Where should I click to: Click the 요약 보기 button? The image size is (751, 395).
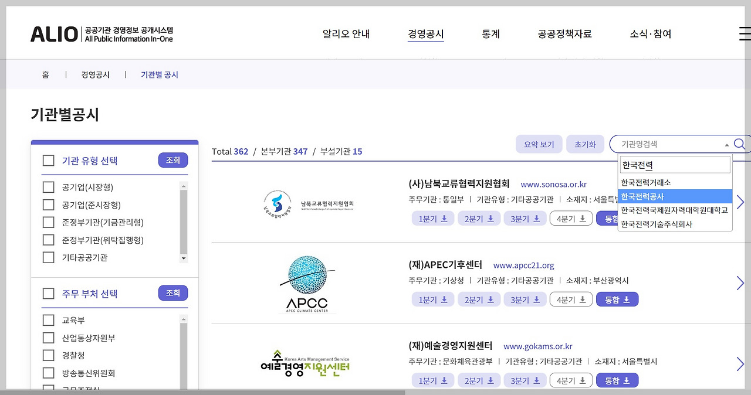click(x=538, y=144)
